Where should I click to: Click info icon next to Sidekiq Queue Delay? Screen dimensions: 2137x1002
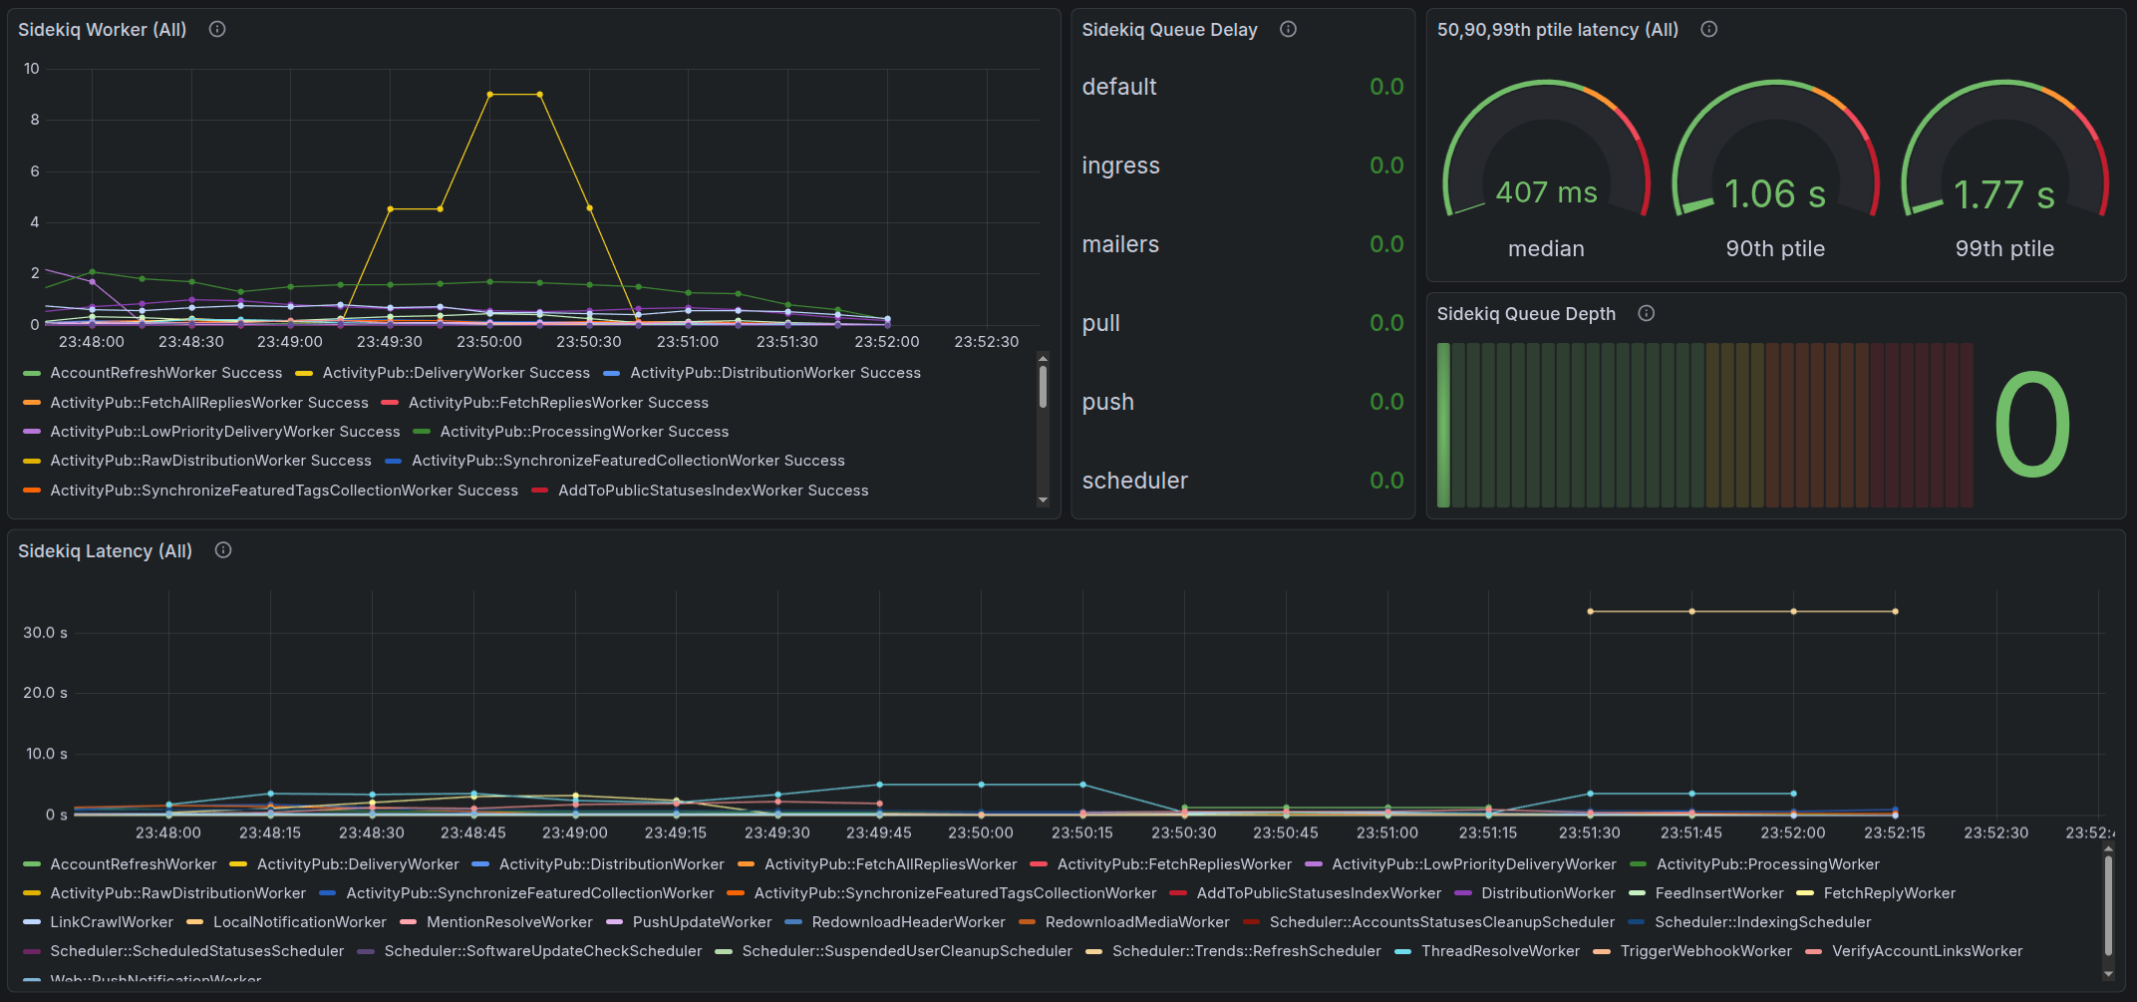[1288, 30]
